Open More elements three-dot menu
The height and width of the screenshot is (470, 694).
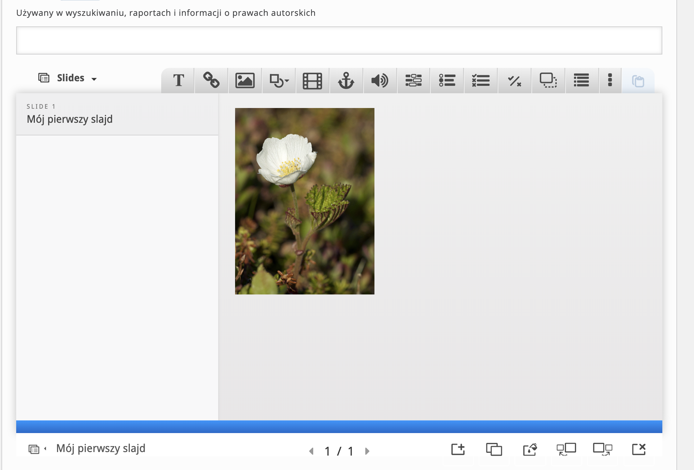coord(610,81)
